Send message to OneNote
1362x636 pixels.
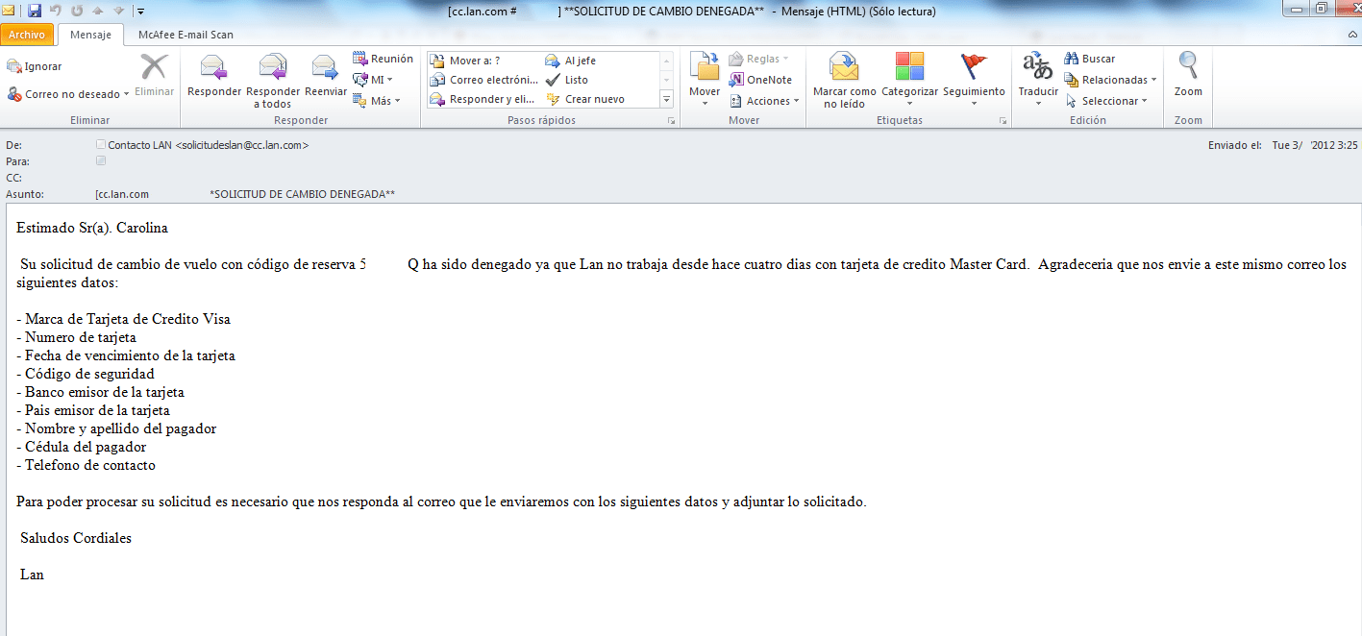click(760, 80)
